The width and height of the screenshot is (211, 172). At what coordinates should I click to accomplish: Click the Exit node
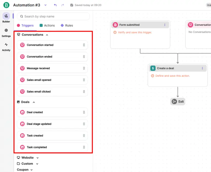click(x=178, y=102)
